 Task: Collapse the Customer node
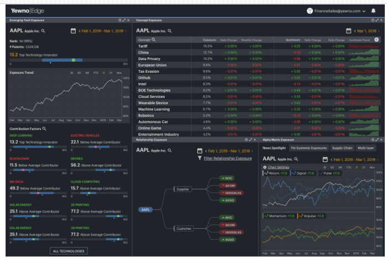[184, 229]
